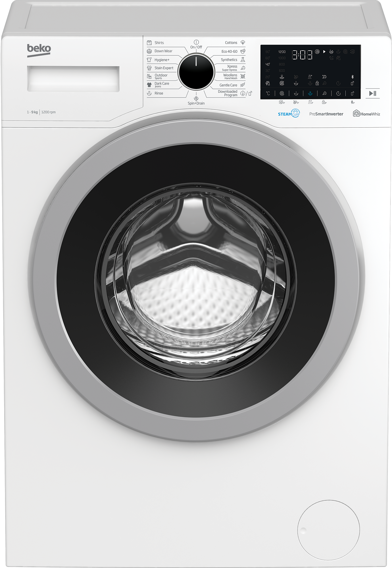Click the On/Off power symbol

pyautogui.click(x=196, y=42)
